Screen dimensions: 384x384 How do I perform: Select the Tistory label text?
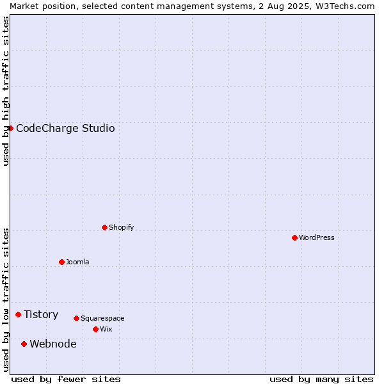tap(41, 315)
